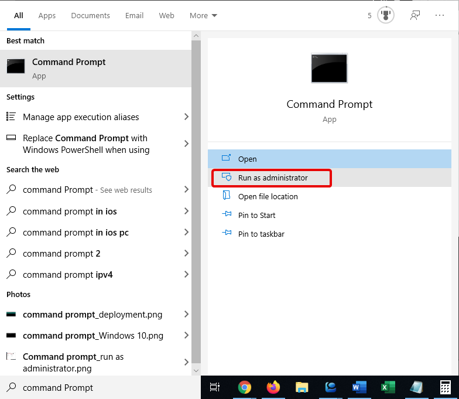Click the large Command Prompt preview icon
This screenshot has width=459, height=399.
pyautogui.click(x=329, y=68)
